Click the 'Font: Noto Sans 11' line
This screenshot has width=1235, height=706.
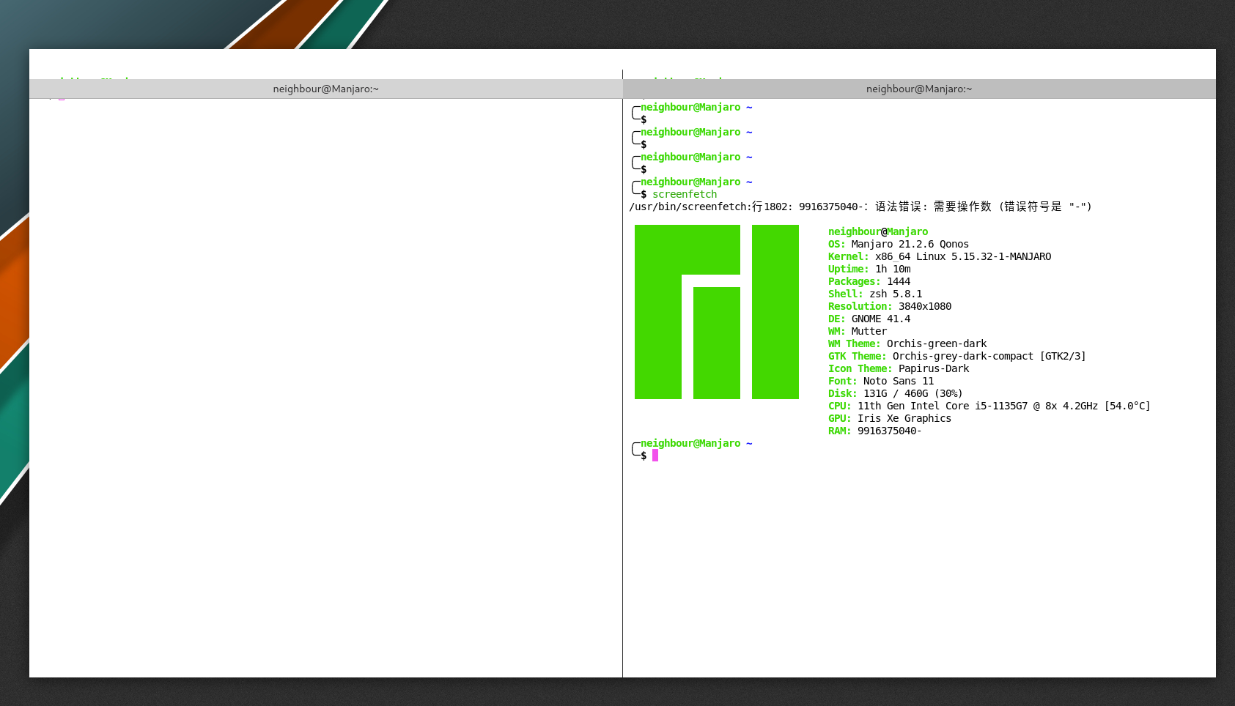click(881, 381)
